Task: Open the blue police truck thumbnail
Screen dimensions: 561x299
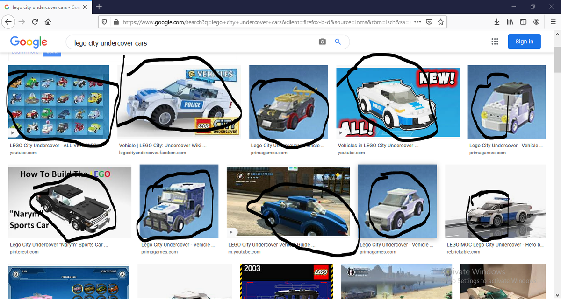Action: tap(179, 202)
